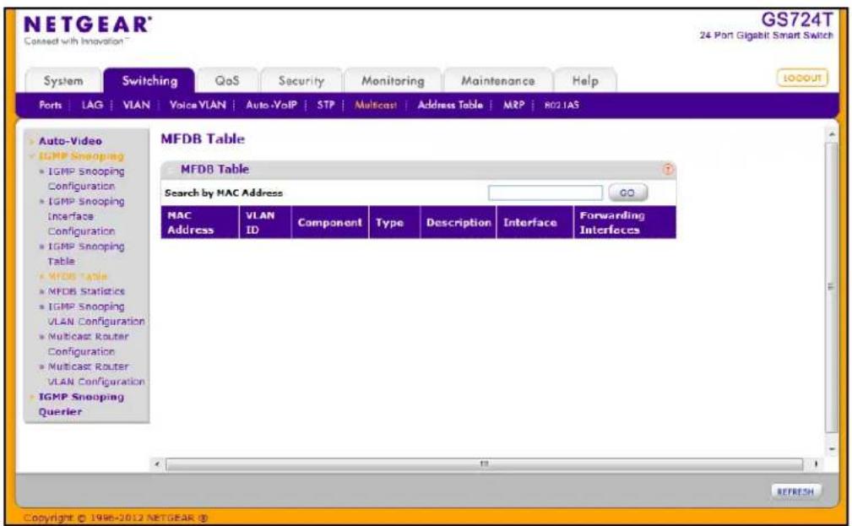Open the Voice VLAN submenu

pyautogui.click(x=198, y=105)
